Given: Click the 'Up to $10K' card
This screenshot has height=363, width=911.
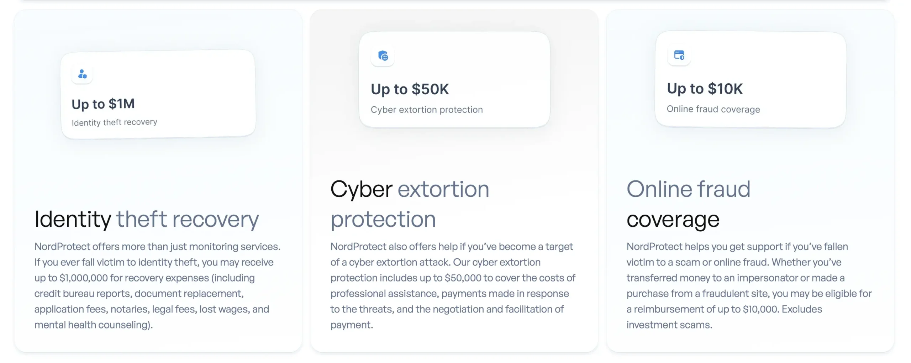Looking at the screenshot, I should click(750, 79).
